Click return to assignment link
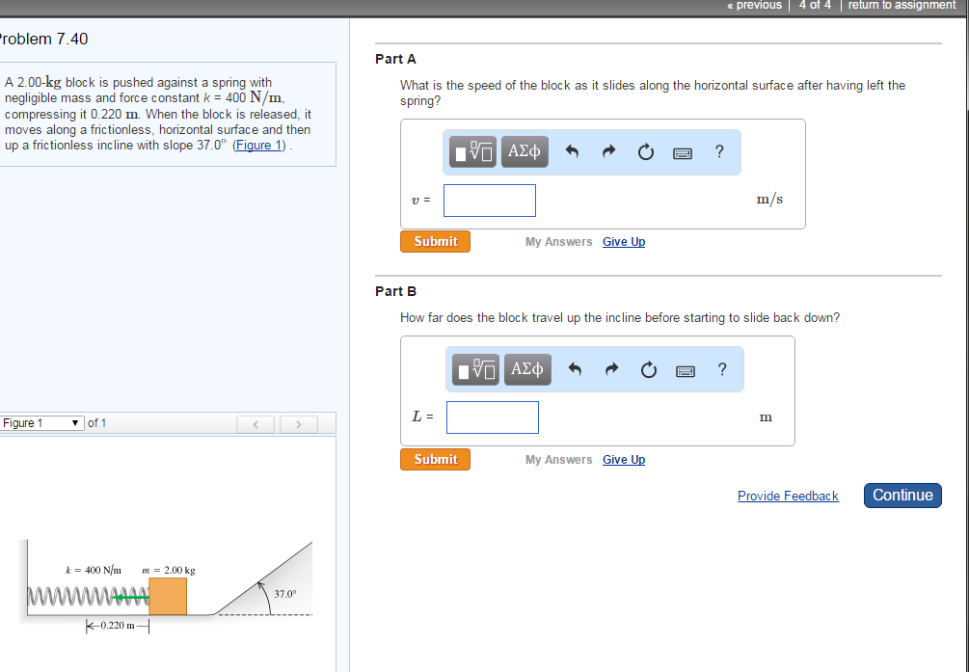The height and width of the screenshot is (672, 969). click(x=902, y=5)
